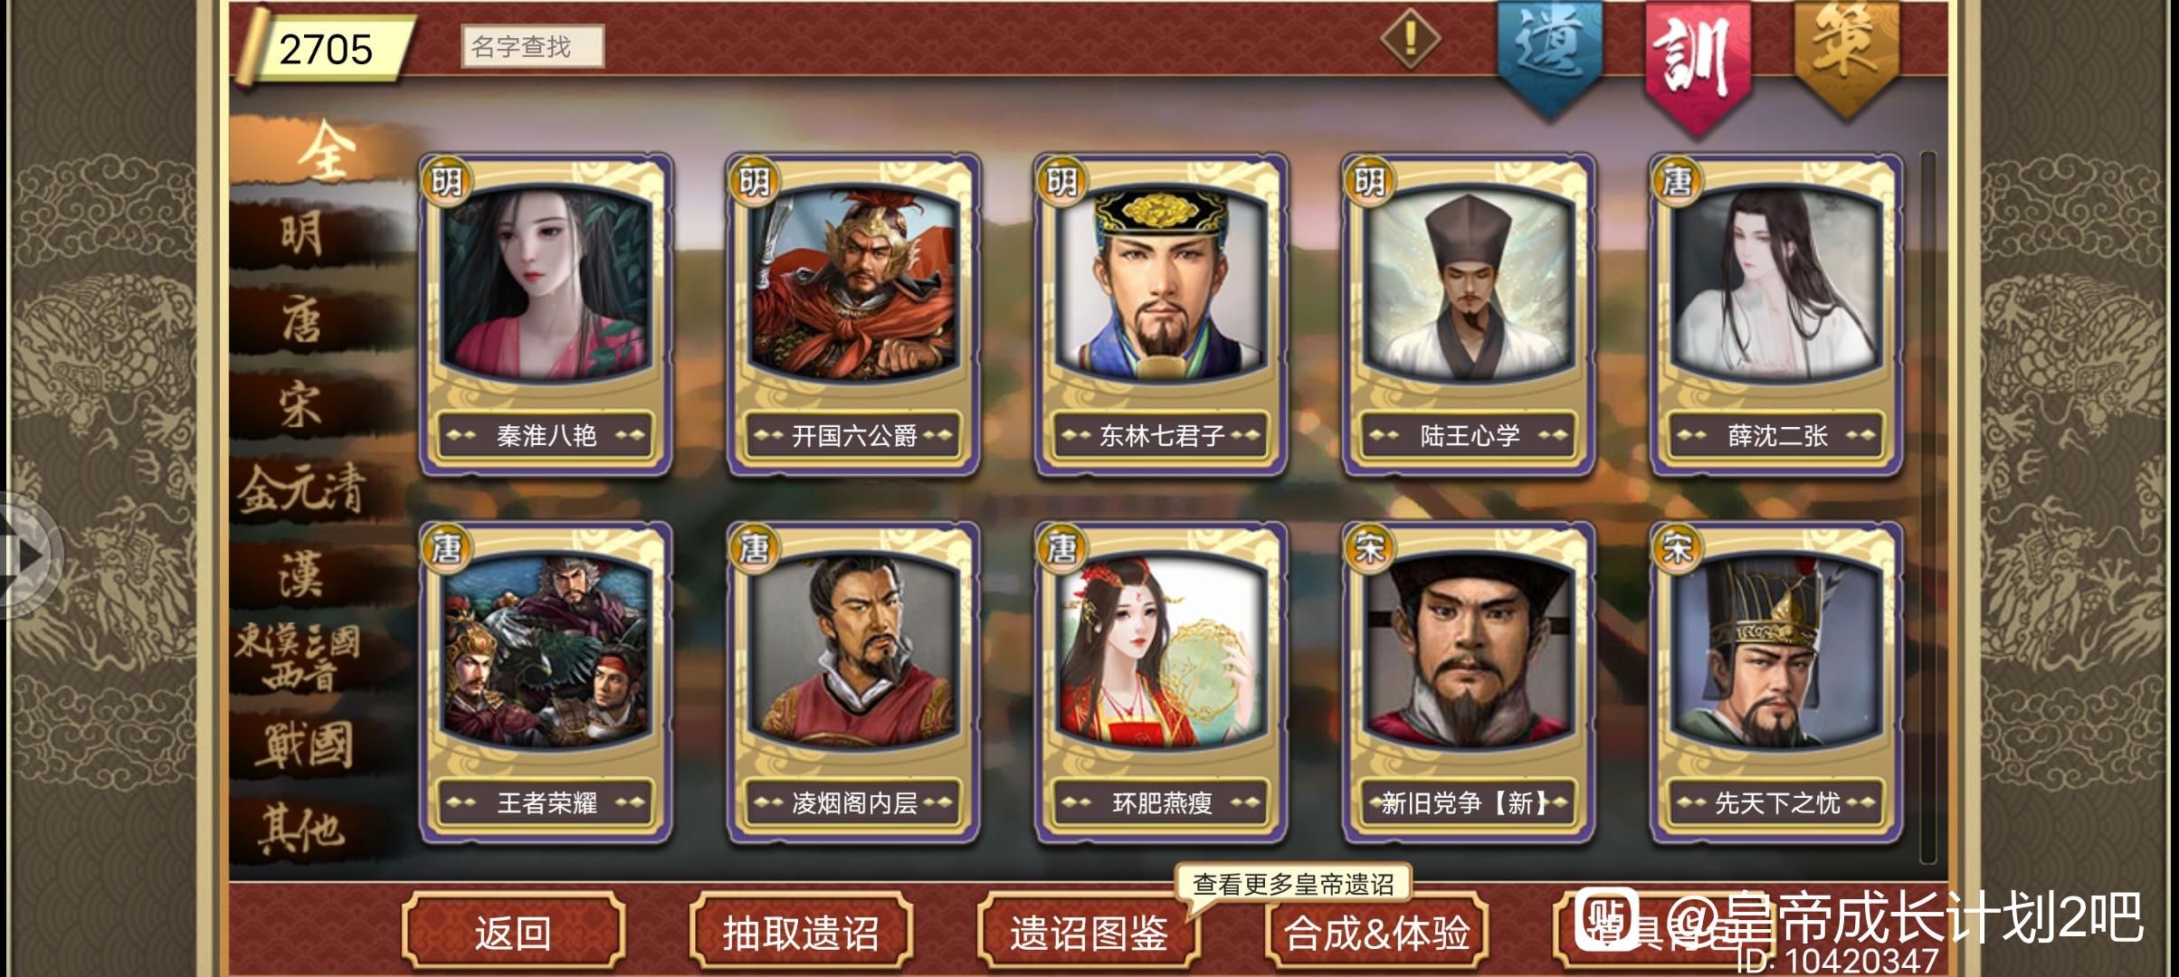Click the card list vertical scrollbar
Image resolution: width=2179 pixels, height=977 pixels.
[1927, 507]
